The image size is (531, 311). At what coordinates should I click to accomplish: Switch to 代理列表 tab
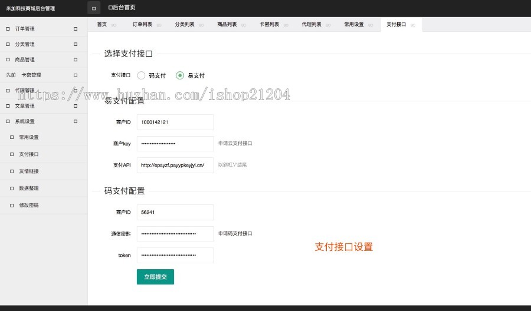[x=312, y=24]
